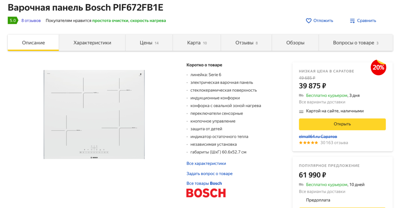The width and height of the screenshot is (405, 208).
Task: Open the Все характеристики link
Action: tap(206, 163)
